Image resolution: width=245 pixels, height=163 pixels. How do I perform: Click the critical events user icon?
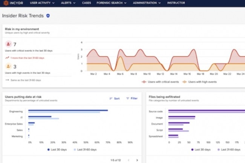pyautogui.click(x=8, y=44)
